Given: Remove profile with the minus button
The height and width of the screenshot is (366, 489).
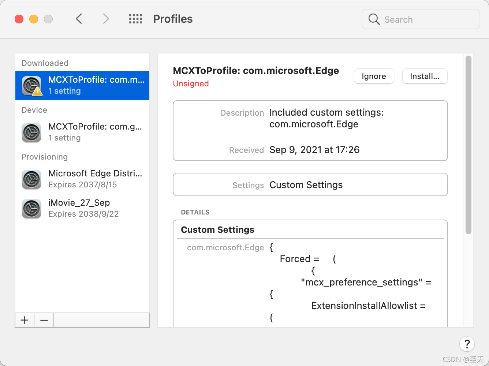Looking at the screenshot, I should click(44, 320).
